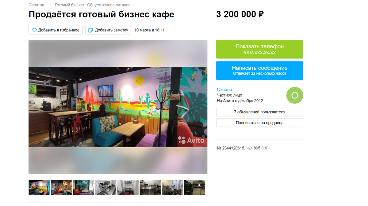
Task: Open the main cafe photo
Action: [118, 107]
